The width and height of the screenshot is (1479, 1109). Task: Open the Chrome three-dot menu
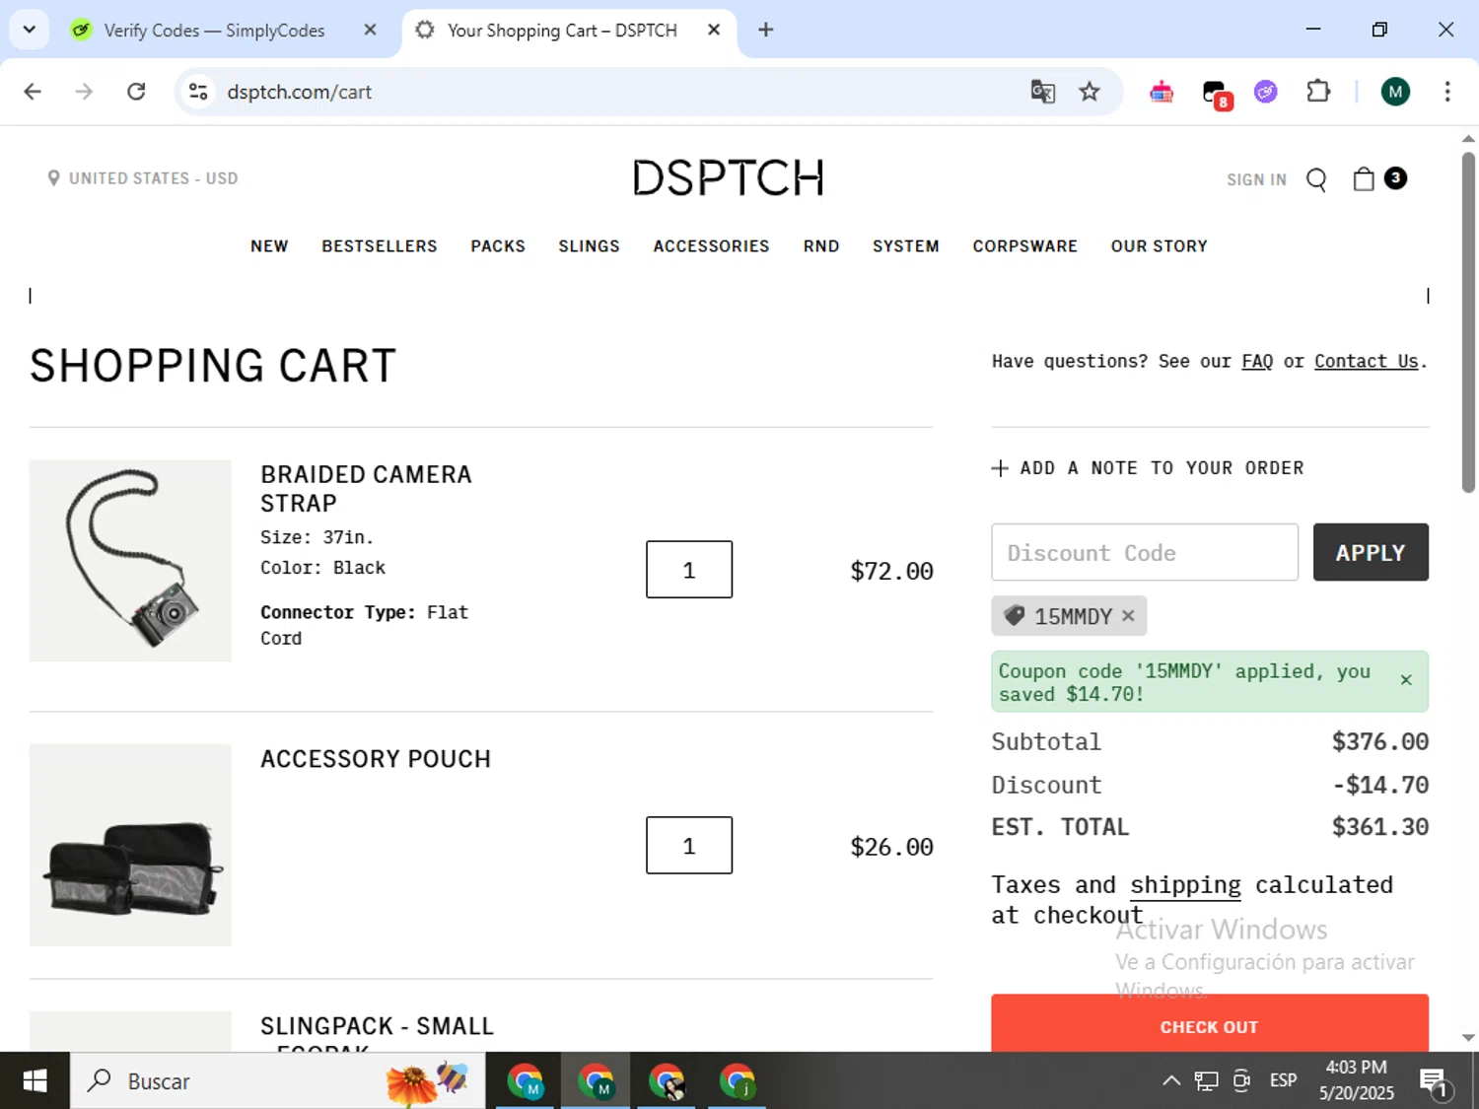click(1447, 92)
